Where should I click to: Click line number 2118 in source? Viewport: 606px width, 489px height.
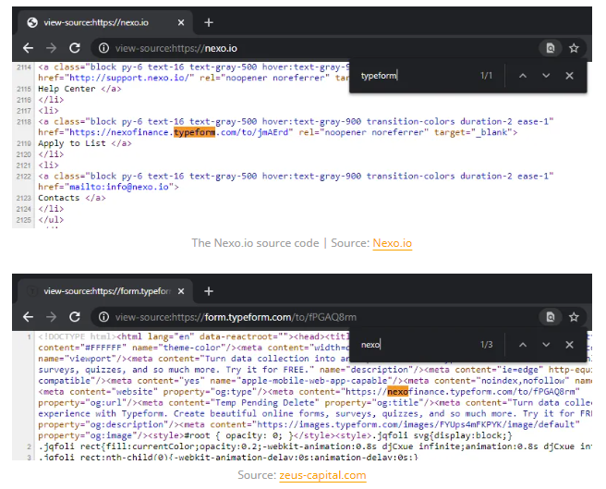tap(24, 122)
